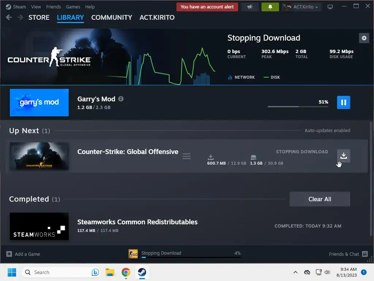Open the Help menu
374x281 pixels.
[90, 7]
